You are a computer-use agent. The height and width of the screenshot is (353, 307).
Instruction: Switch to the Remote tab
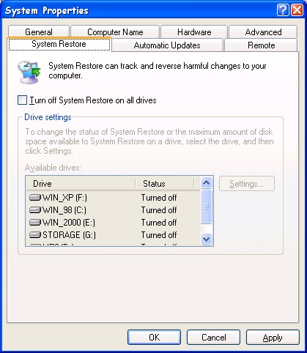click(x=261, y=45)
